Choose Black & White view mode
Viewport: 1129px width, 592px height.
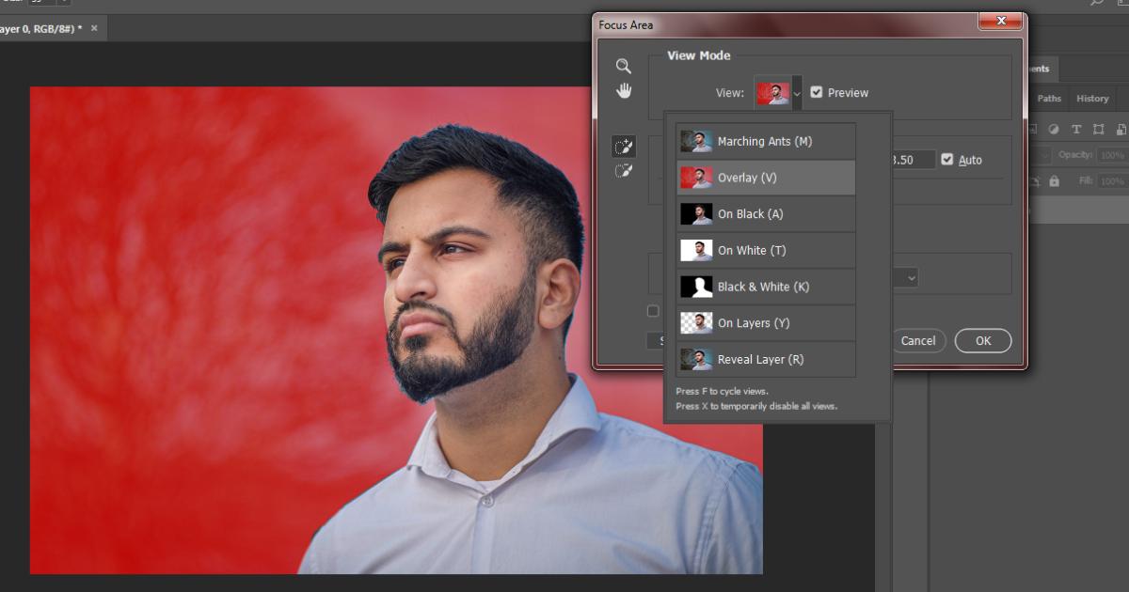765,287
